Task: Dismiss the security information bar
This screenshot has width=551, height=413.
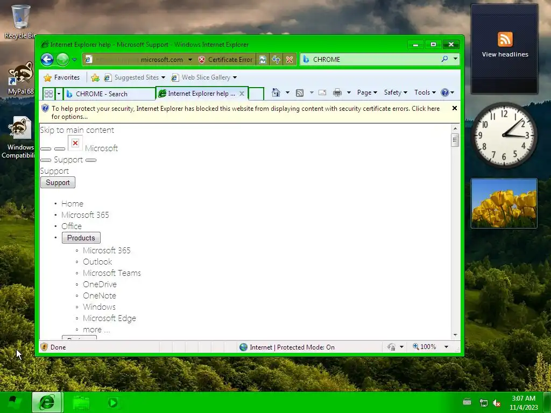Action: click(454, 108)
